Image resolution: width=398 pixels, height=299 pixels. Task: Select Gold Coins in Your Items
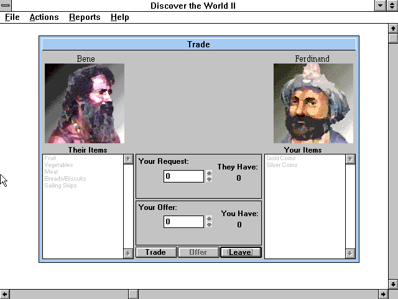(281, 158)
